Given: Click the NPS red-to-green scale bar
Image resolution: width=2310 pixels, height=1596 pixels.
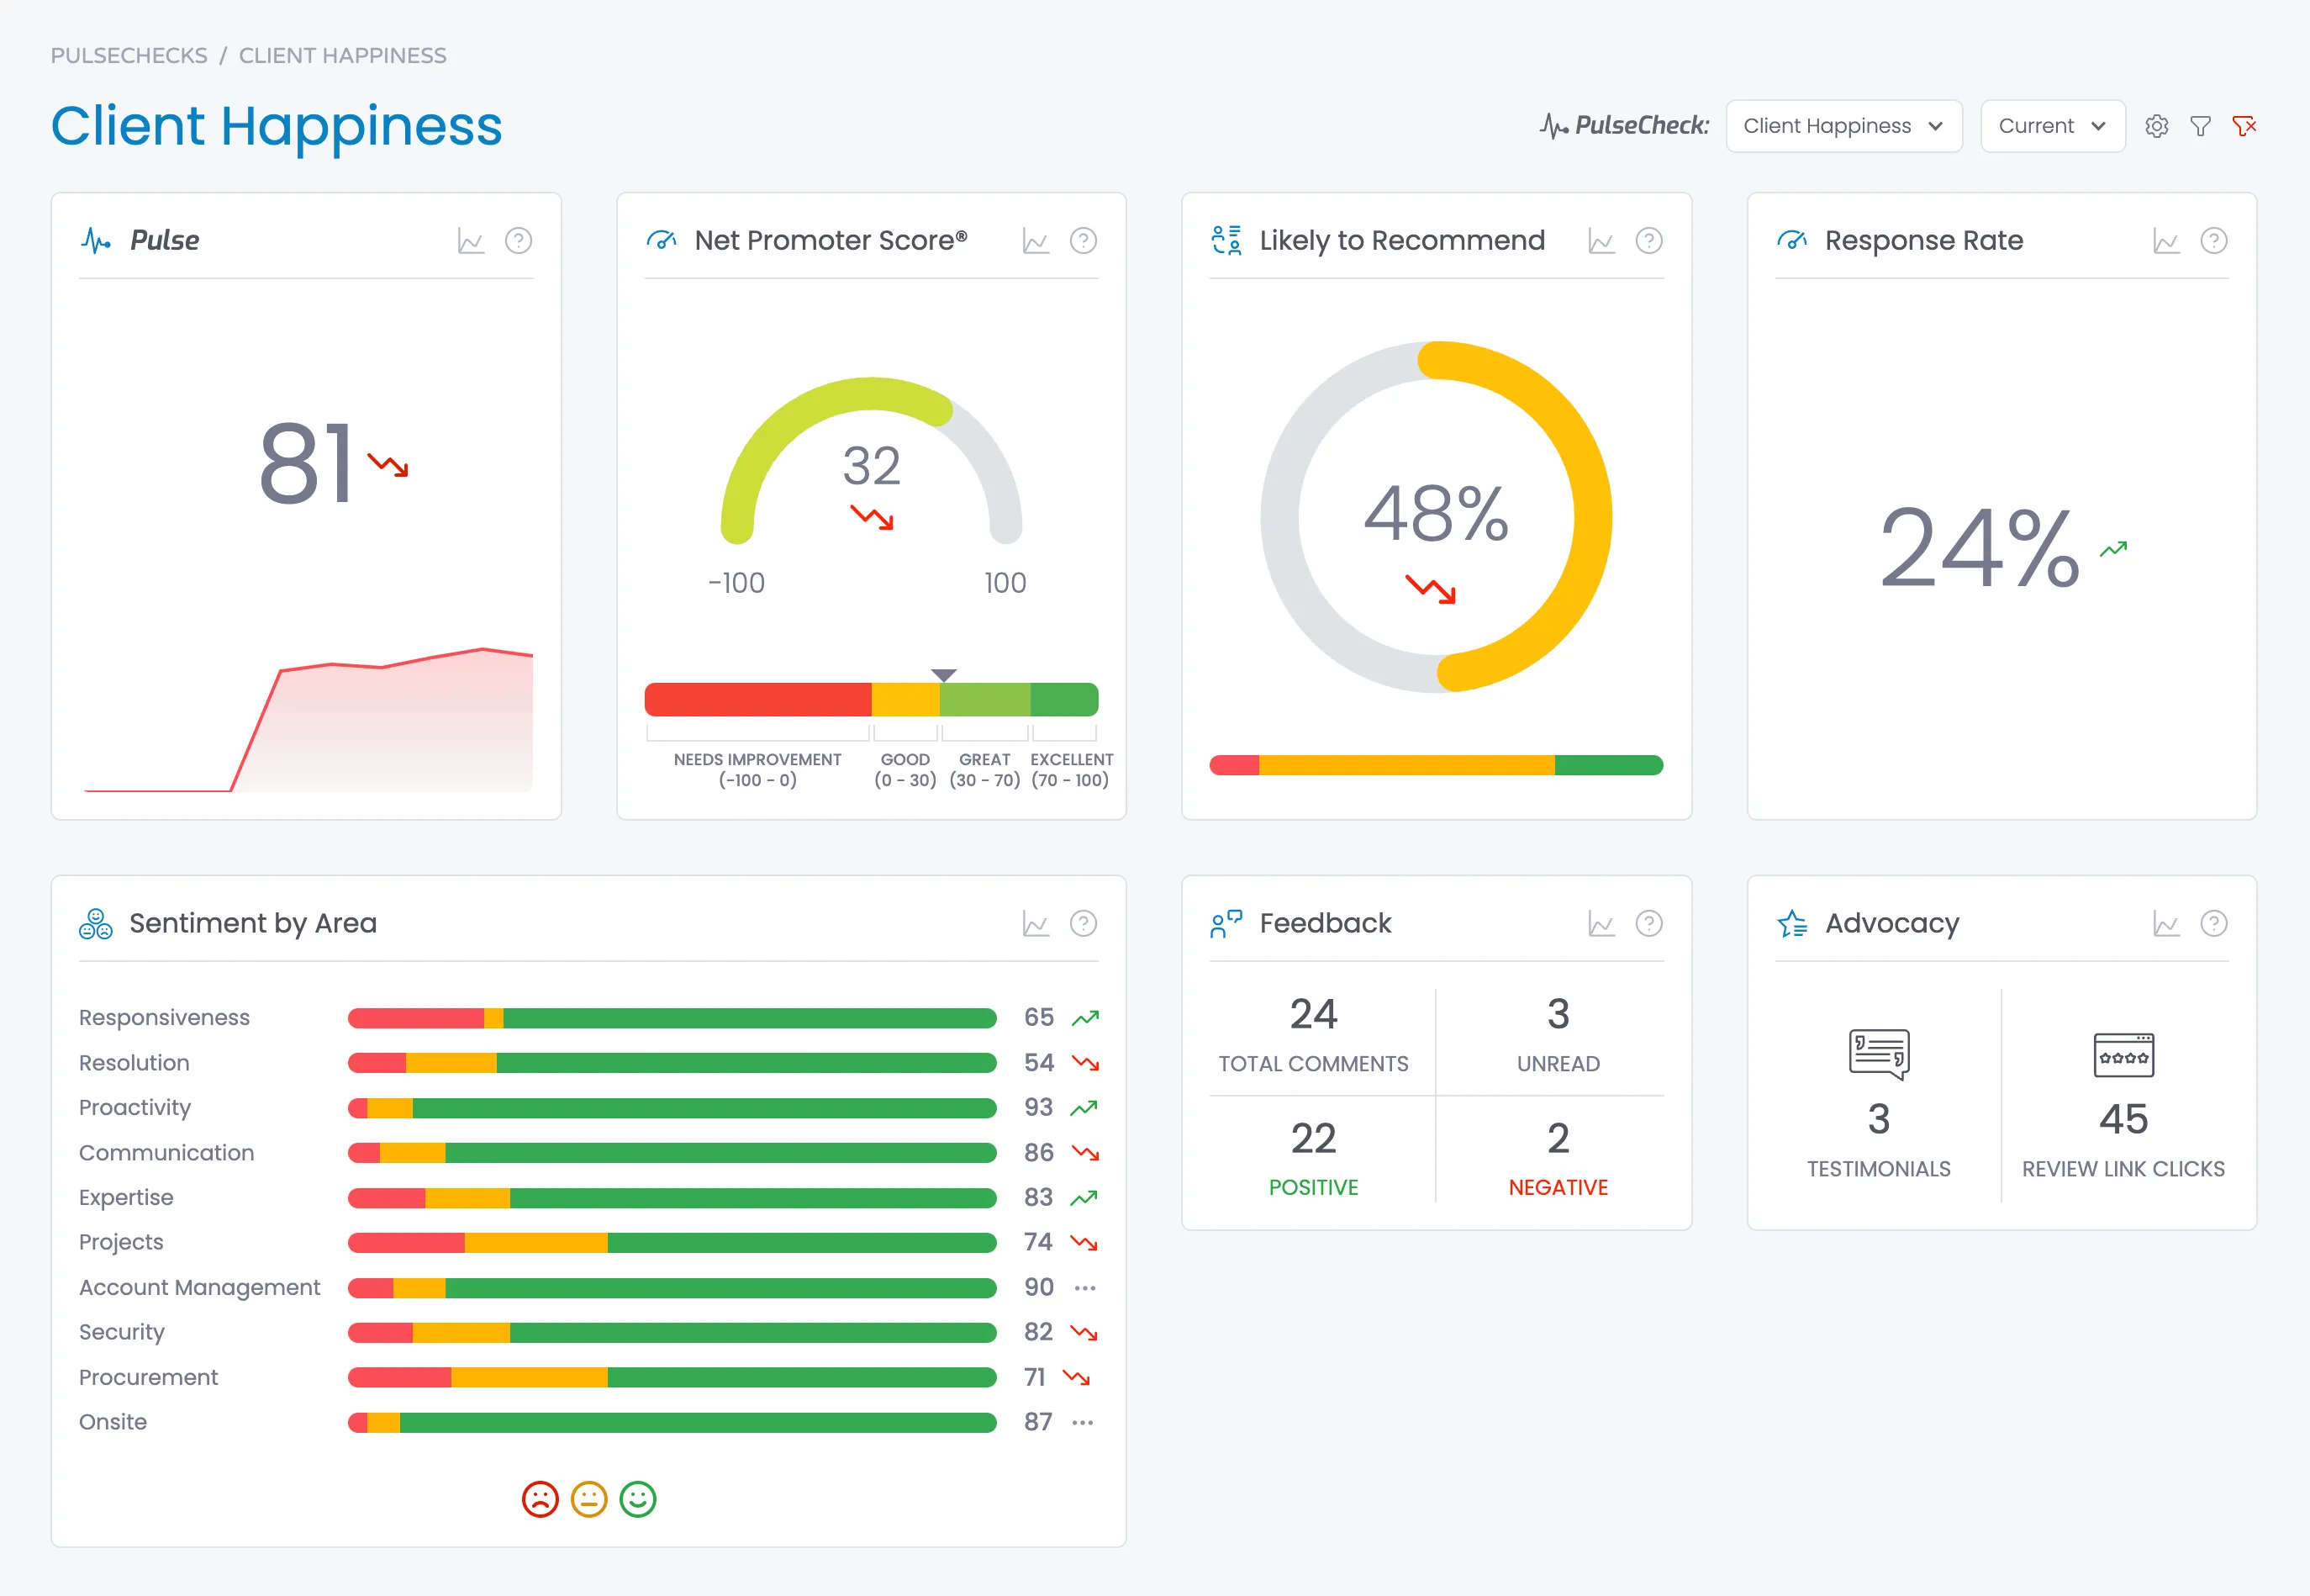Looking at the screenshot, I should tap(871, 700).
